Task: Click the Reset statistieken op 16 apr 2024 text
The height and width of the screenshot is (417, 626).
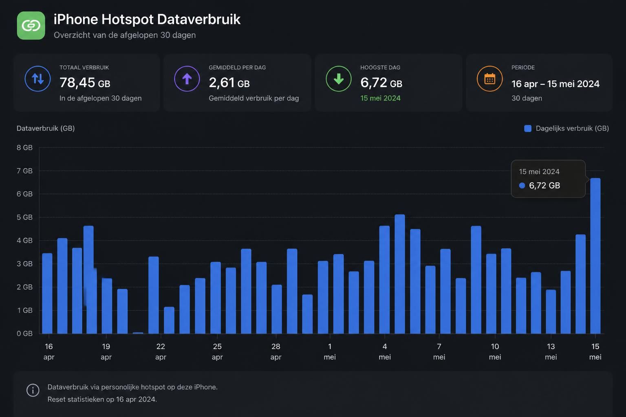Action: (102, 399)
